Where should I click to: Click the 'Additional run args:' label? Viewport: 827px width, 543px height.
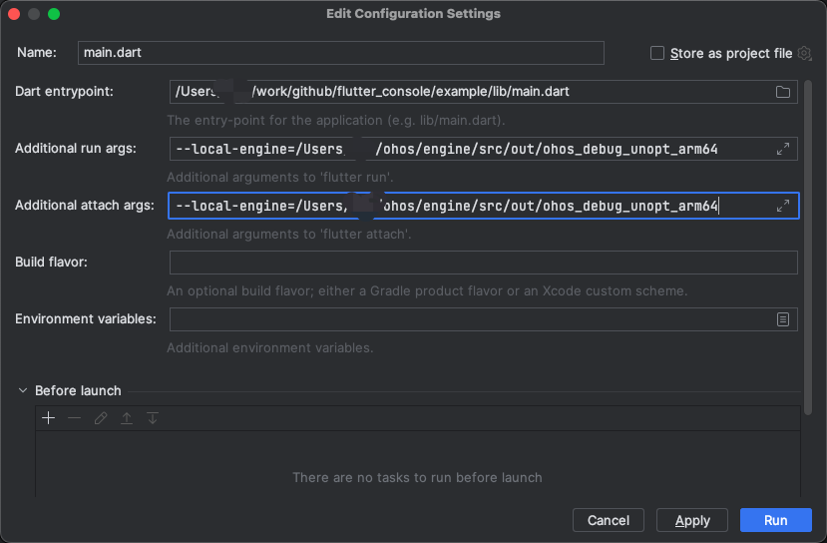click(x=76, y=149)
